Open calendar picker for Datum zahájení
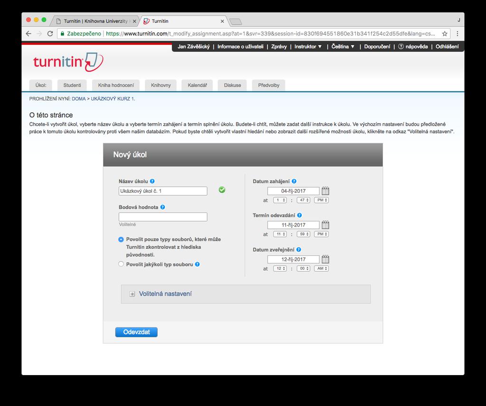Image resolution: width=486 pixels, height=406 pixels. pos(325,191)
